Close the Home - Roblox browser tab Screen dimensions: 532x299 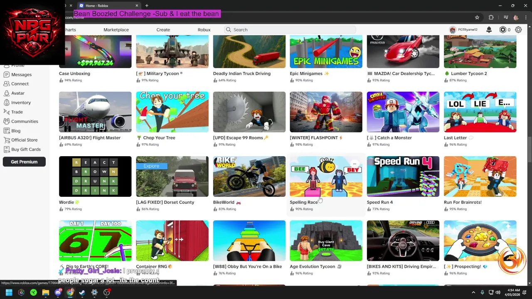coord(137,5)
